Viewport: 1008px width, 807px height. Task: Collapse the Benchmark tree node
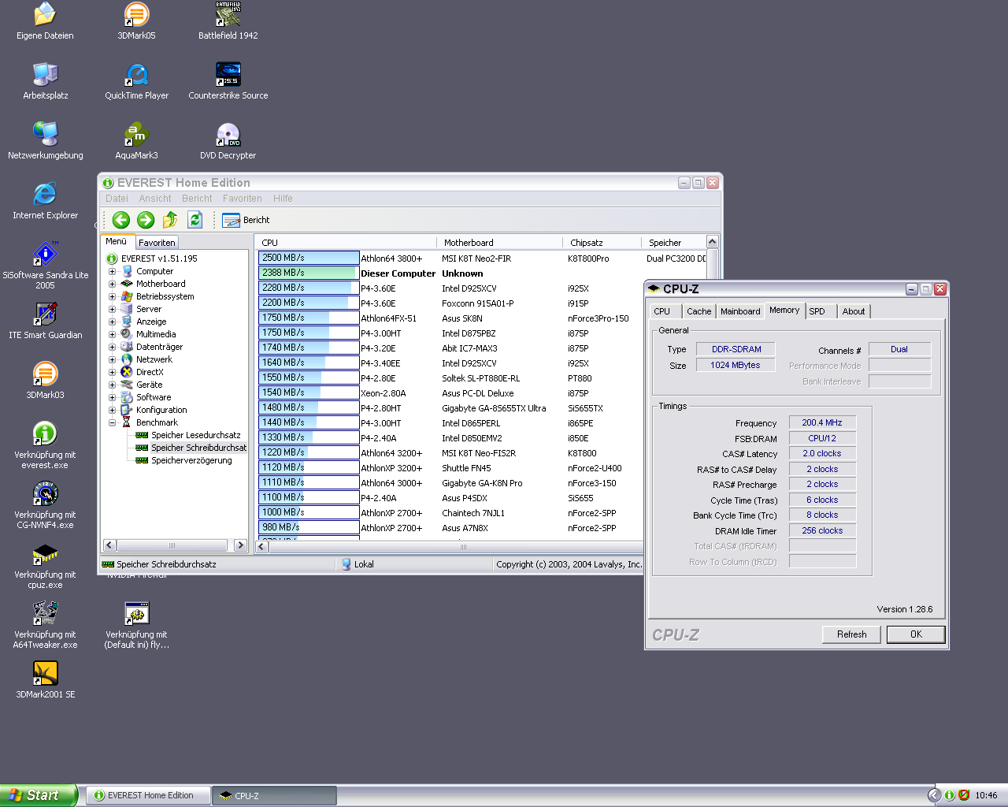[112, 422]
